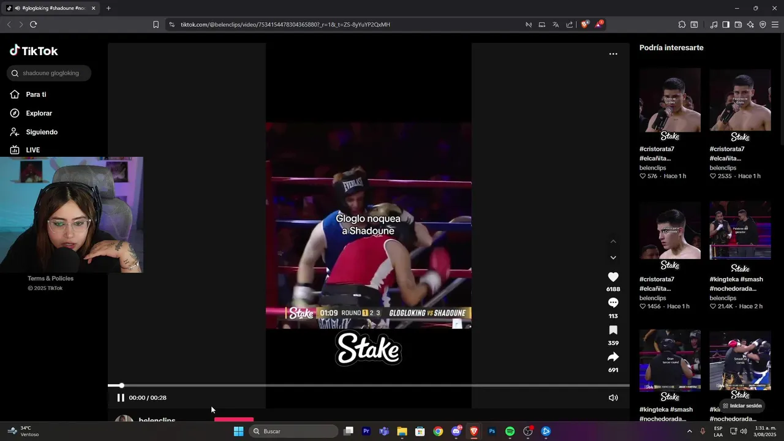Go to next video with down chevron
Viewport: 784px width, 441px height.
613,258
